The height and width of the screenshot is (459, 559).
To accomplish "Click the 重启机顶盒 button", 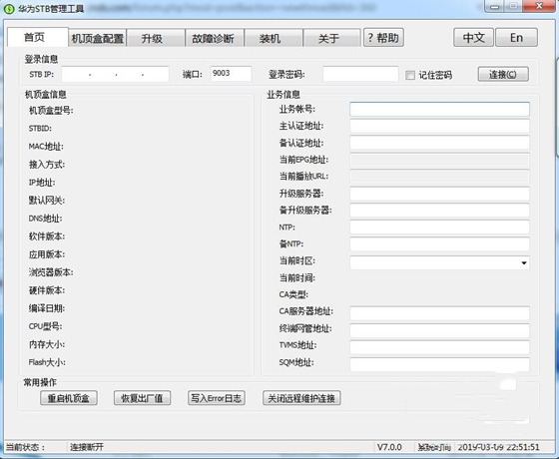I will [69, 398].
